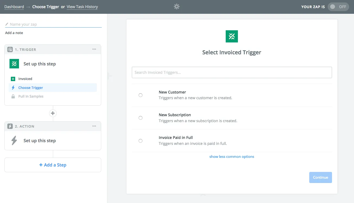
Task: Click the pencil icon next to zap name
Action: (7, 24)
